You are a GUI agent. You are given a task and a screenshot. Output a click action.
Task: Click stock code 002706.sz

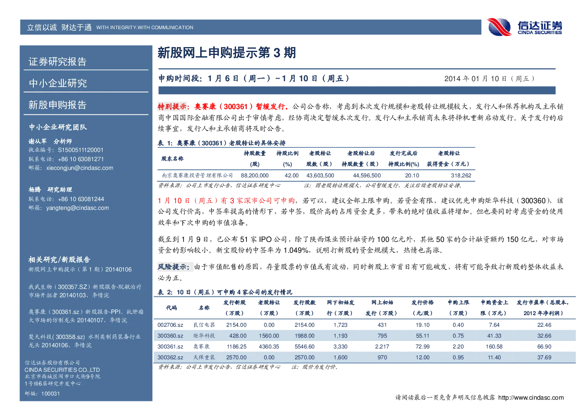(171, 325)
